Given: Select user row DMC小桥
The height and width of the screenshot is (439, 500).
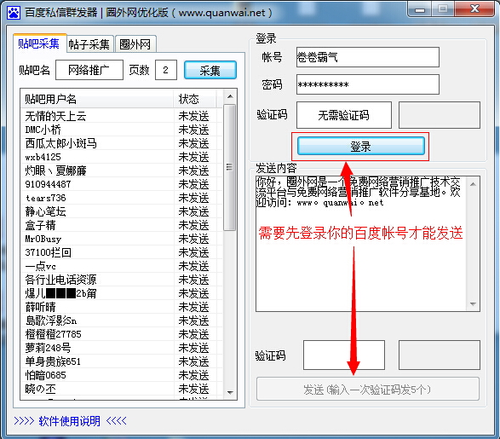Looking at the screenshot, I should [121, 130].
